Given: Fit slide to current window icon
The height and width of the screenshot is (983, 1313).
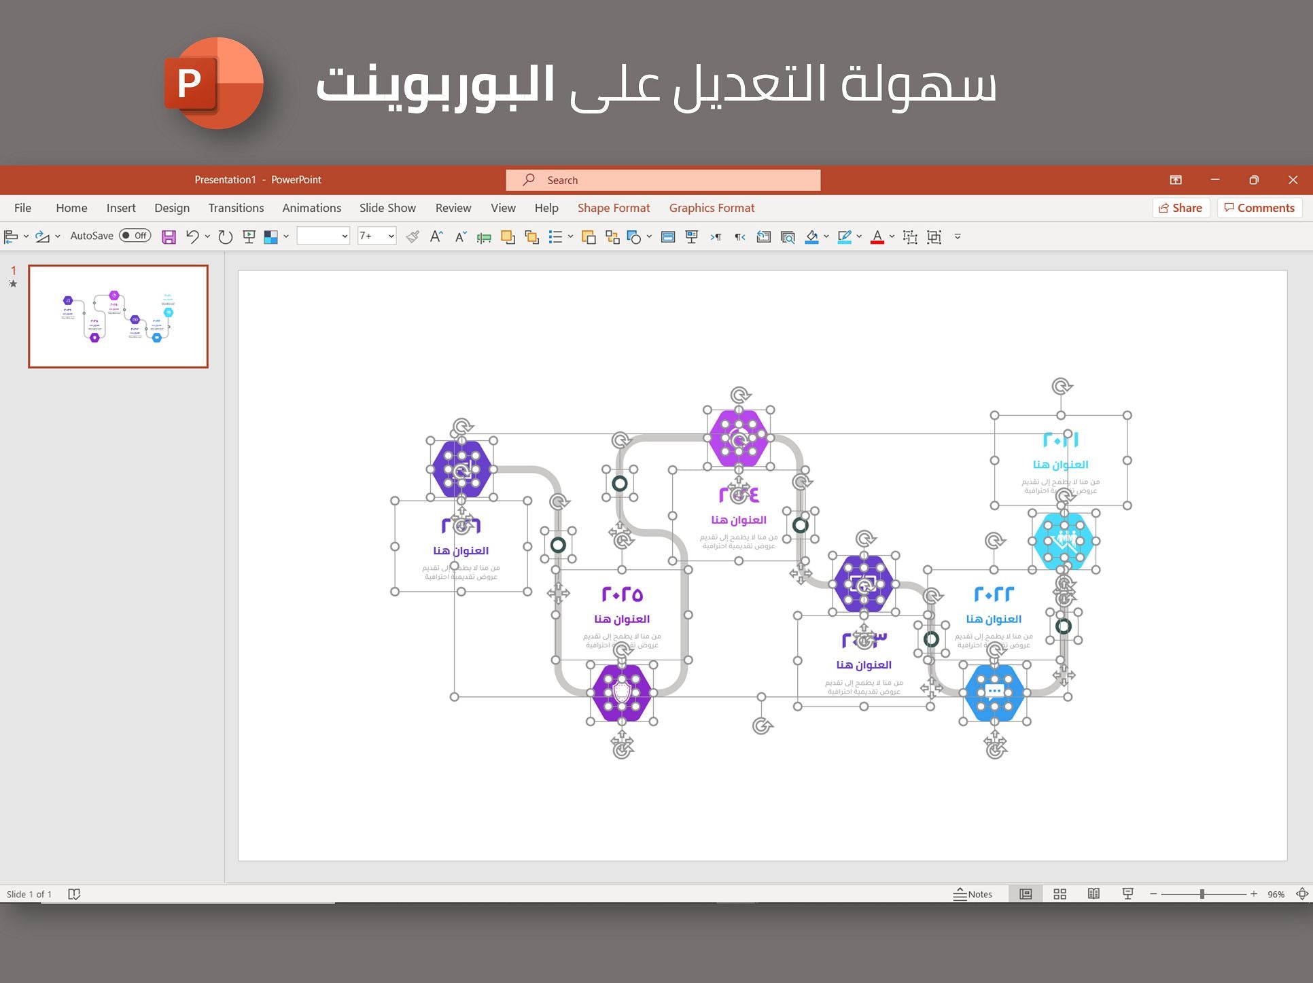Looking at the screenshot, I should (x=1302, y=894).
